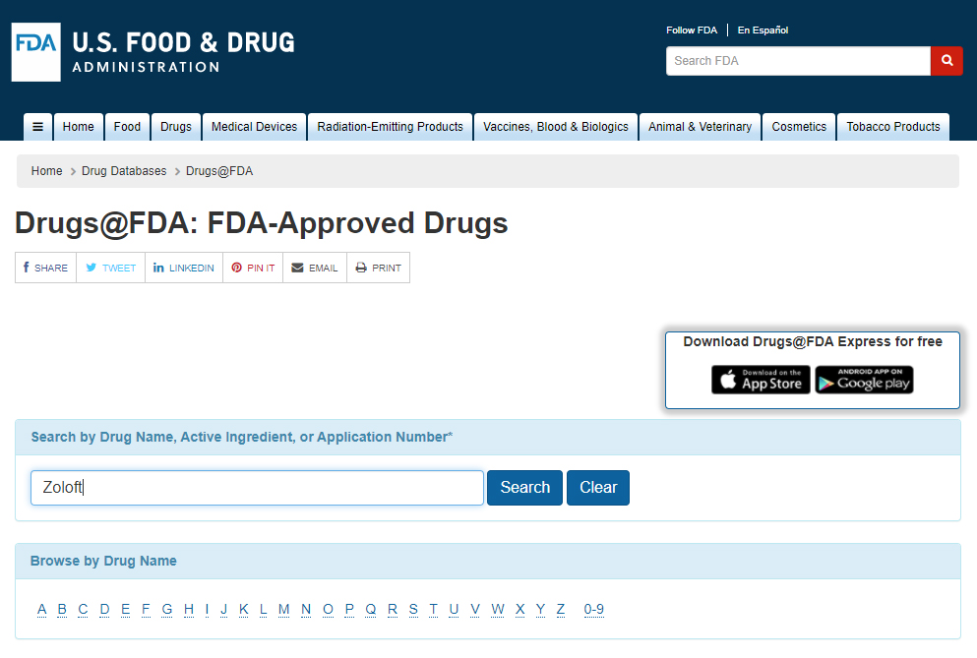Image resolution: width=977 pixels, height=658 pixels.
Task: Browse drugs starting with A
Action: tap(41, 610)
